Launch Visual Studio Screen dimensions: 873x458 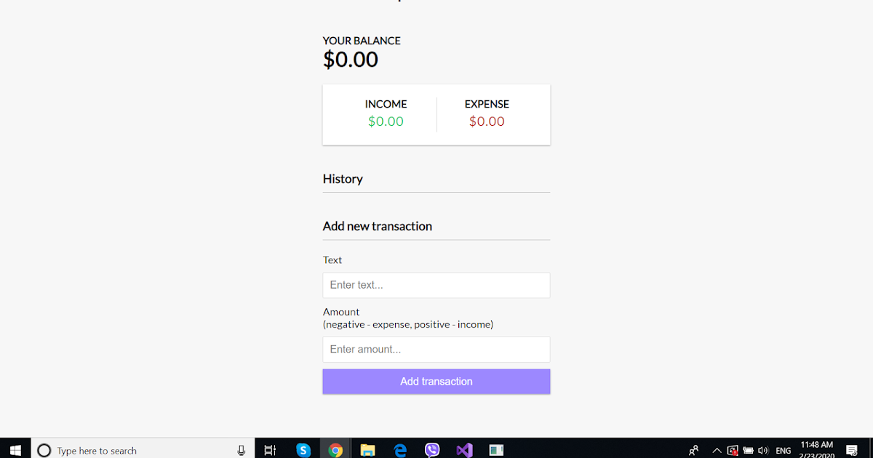463,449
